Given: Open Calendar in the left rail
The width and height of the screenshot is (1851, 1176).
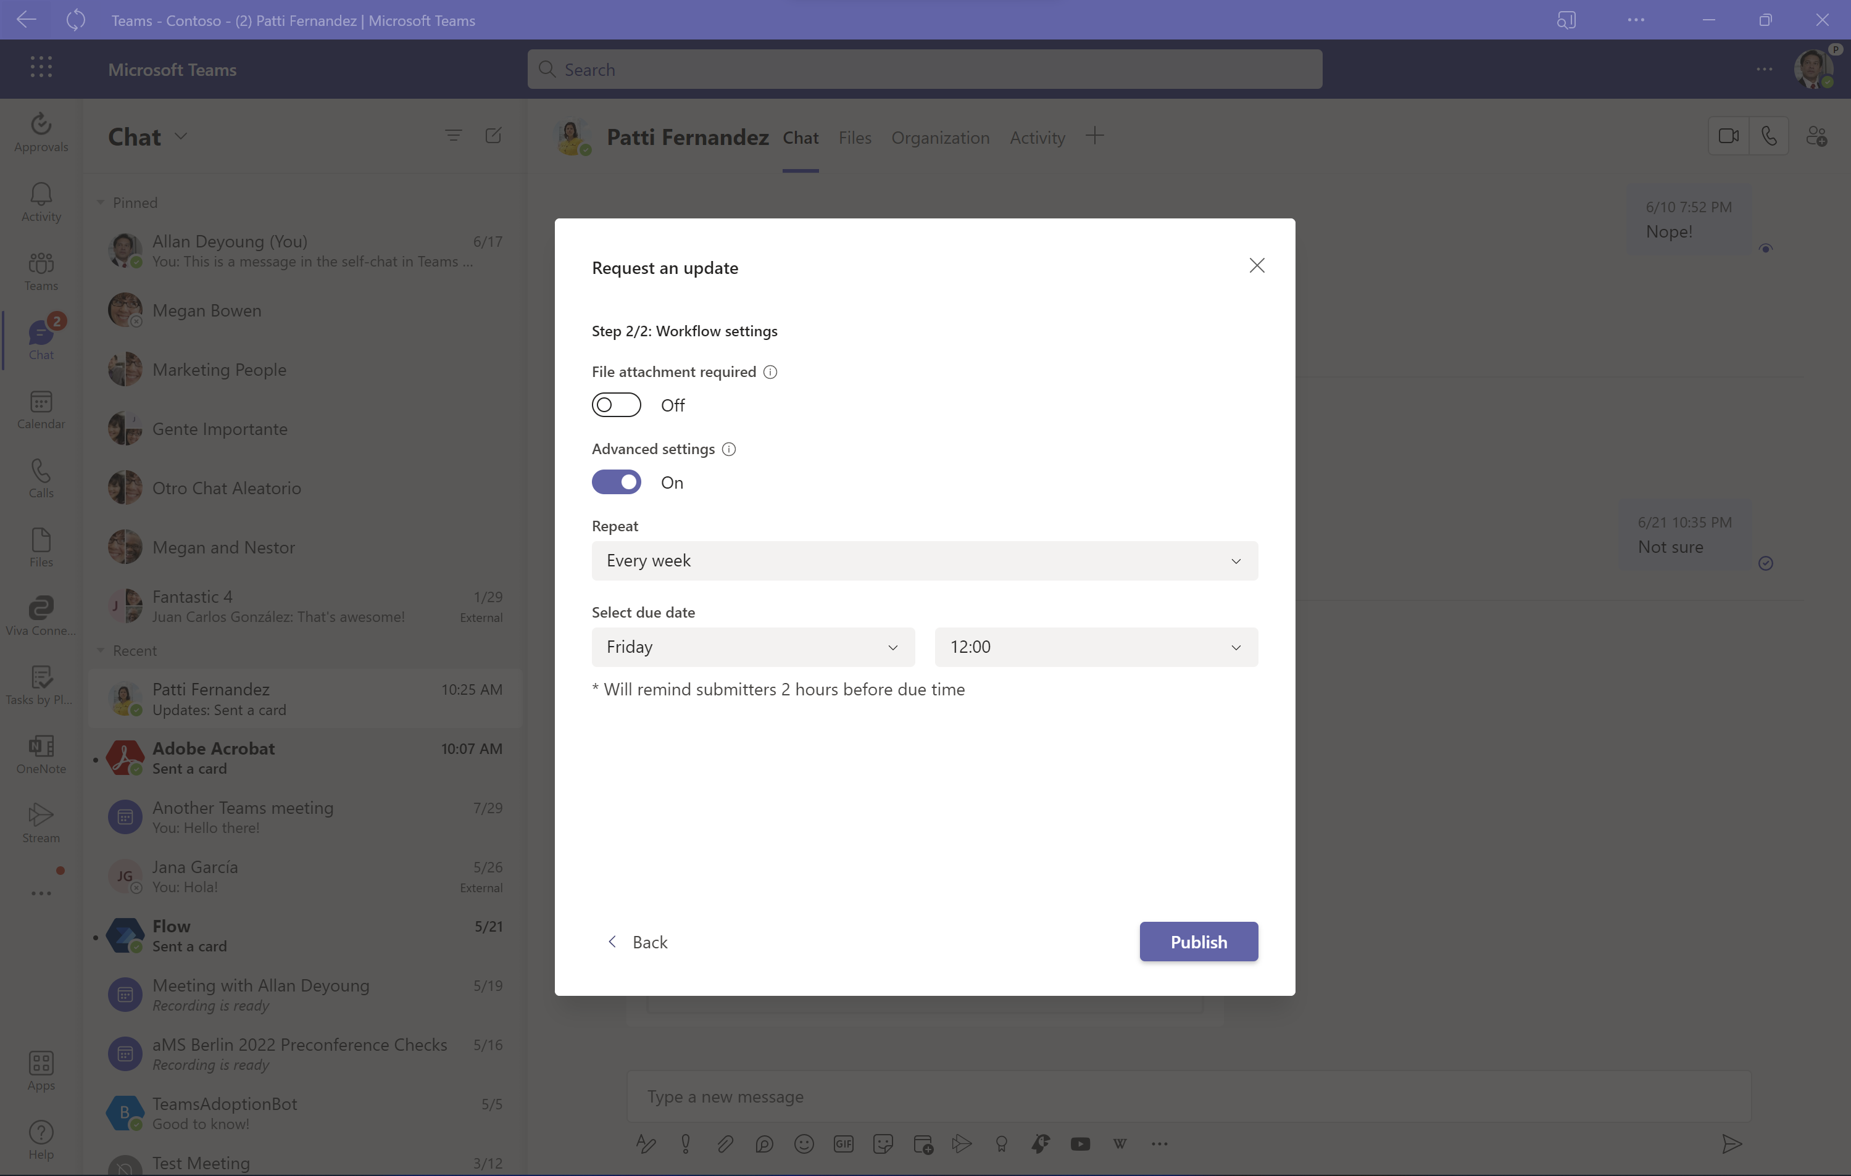Looking at the screenshot, I should 41,410.
